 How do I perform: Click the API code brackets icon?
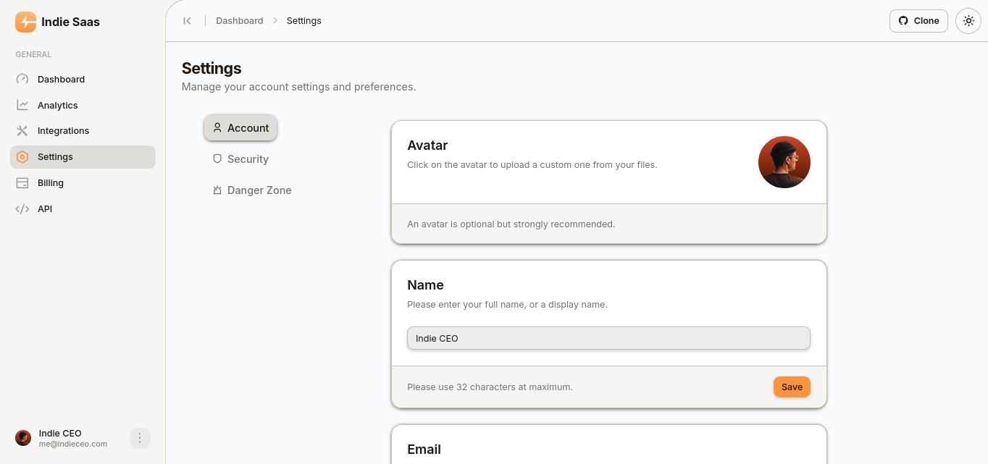(x=22, y=209)
